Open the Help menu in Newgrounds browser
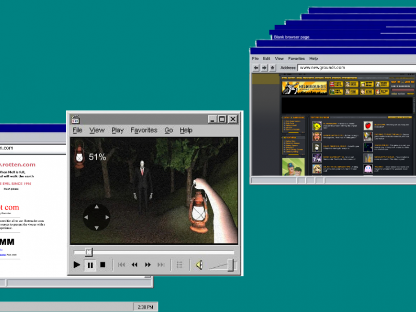Screen dimensions: 416x312 tap(314, 58)
